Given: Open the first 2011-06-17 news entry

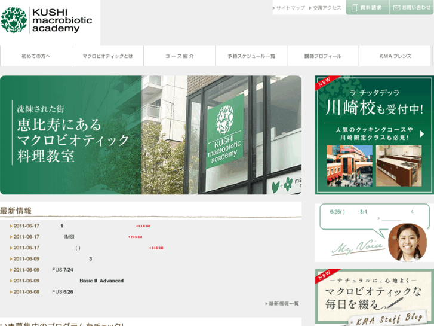Looking at the screenshot, I should coord(80,226).
